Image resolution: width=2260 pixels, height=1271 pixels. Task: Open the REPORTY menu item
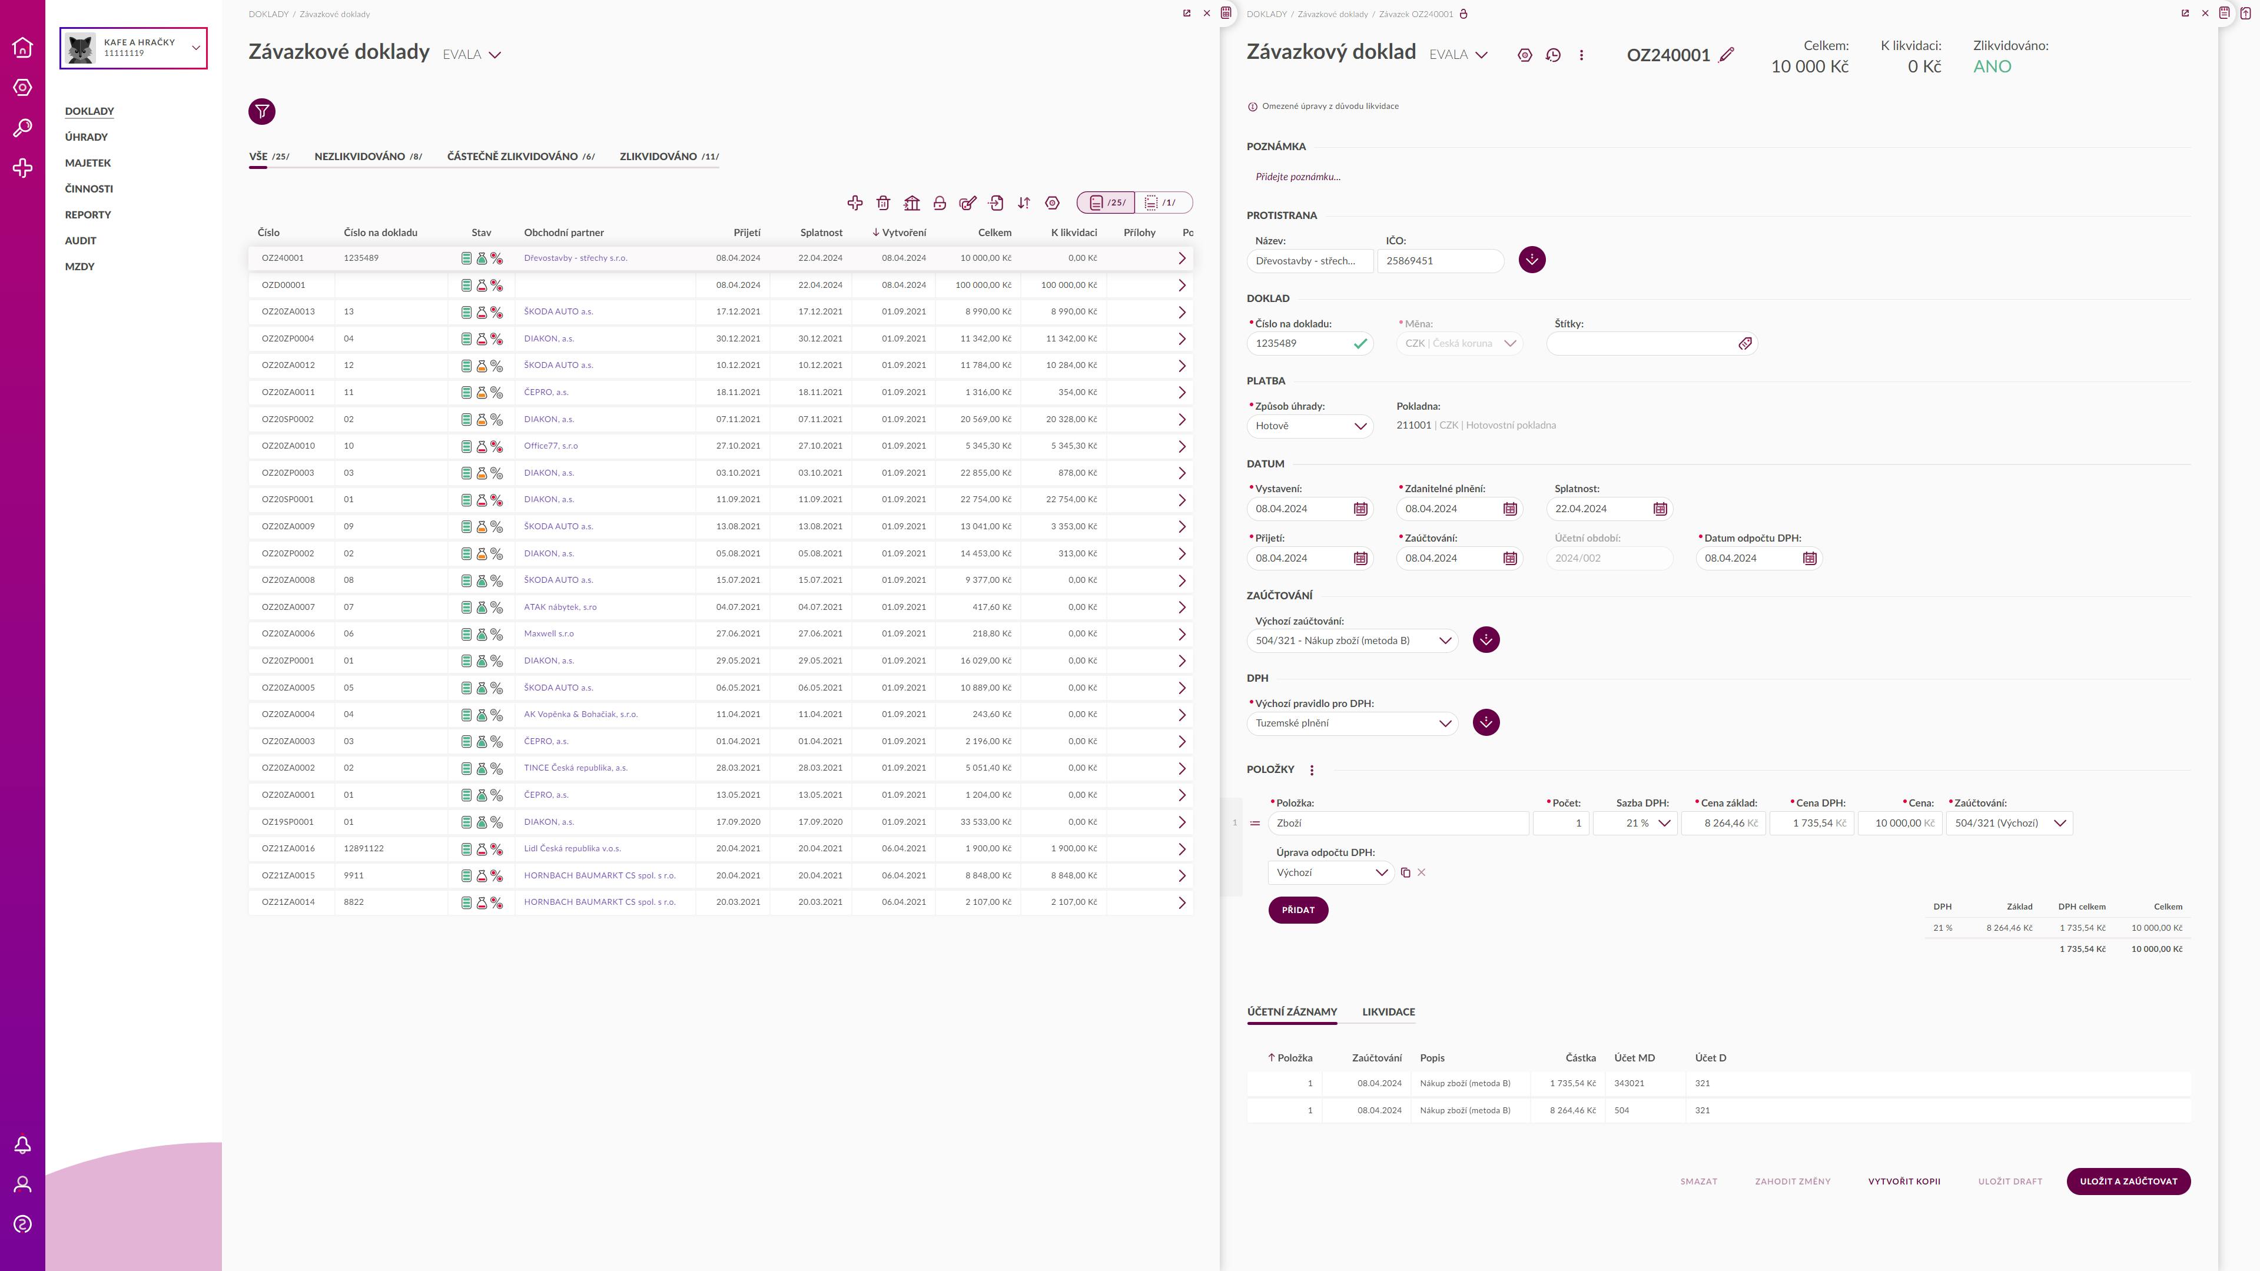pyautogui.click(x=88, y=215)
